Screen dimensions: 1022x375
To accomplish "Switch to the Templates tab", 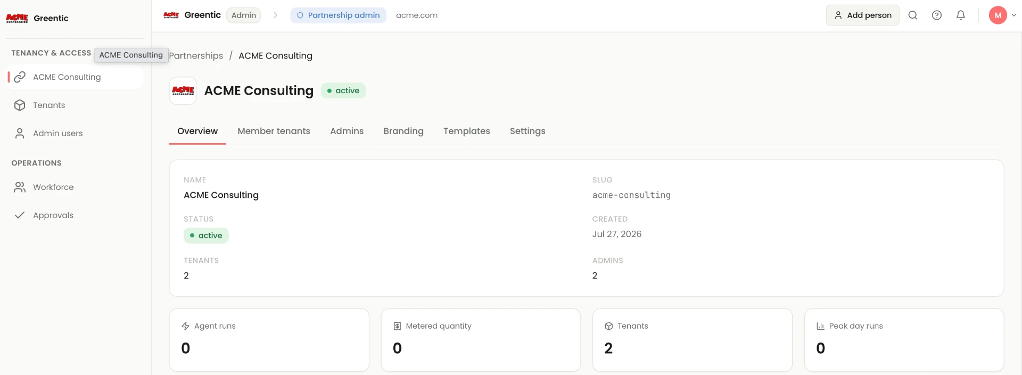I will pyautogui.click(x=467, y=131).
